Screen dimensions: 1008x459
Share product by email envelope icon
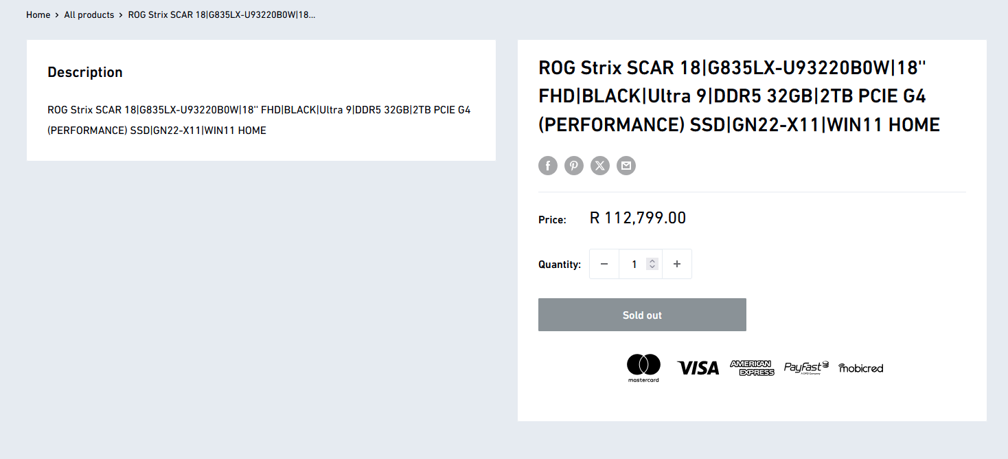click(626, 166)
